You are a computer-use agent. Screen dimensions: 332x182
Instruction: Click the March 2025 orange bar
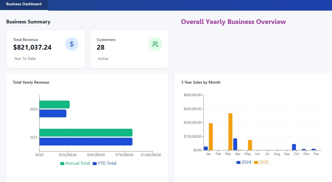coord(230,132)
